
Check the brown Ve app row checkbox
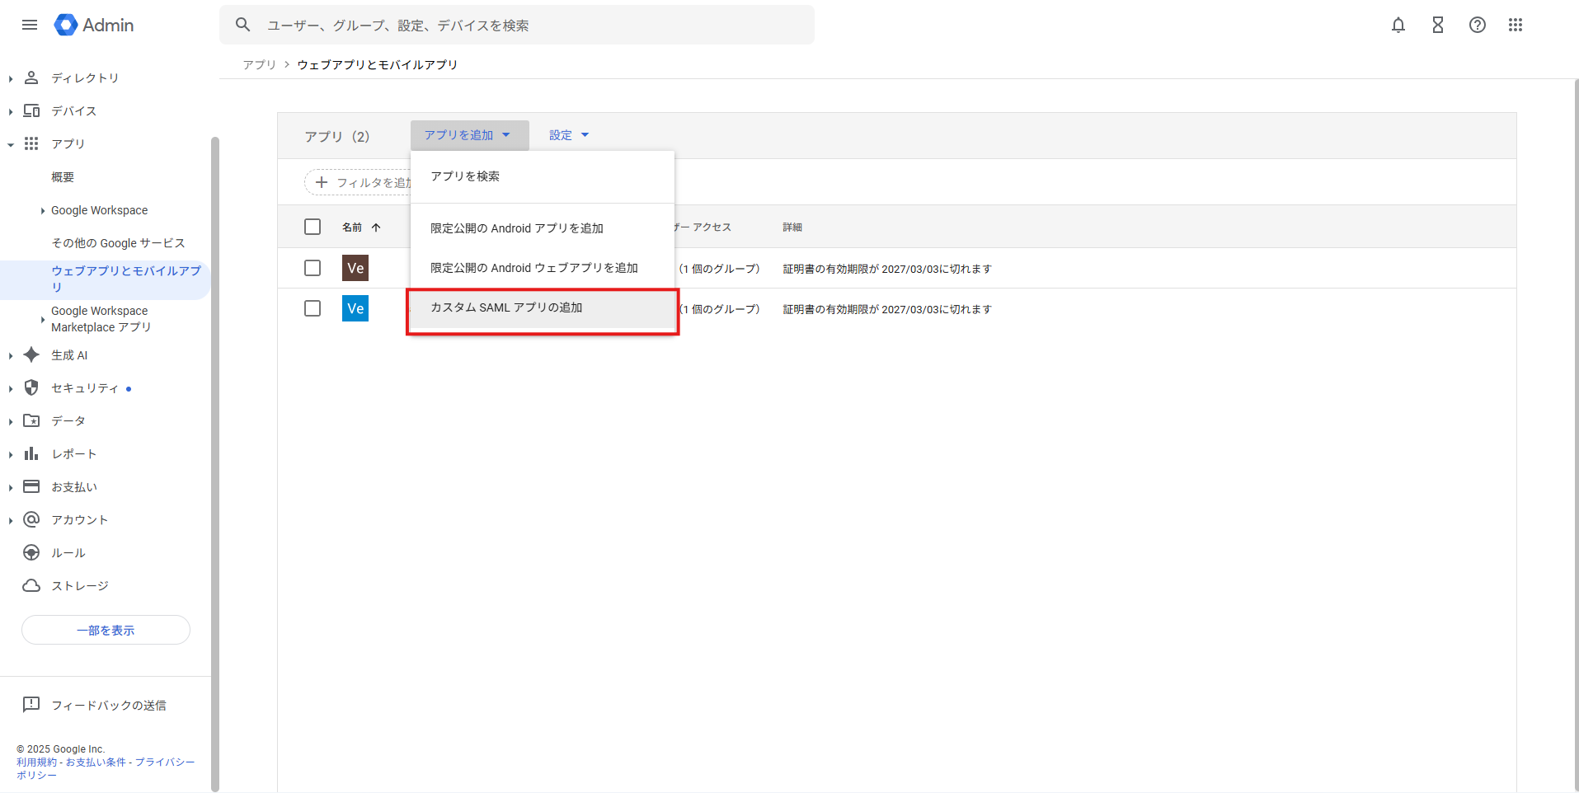(313, 268)
